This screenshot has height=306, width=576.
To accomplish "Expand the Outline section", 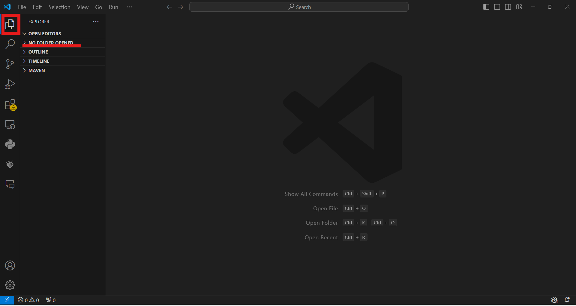I will (63, 52).
